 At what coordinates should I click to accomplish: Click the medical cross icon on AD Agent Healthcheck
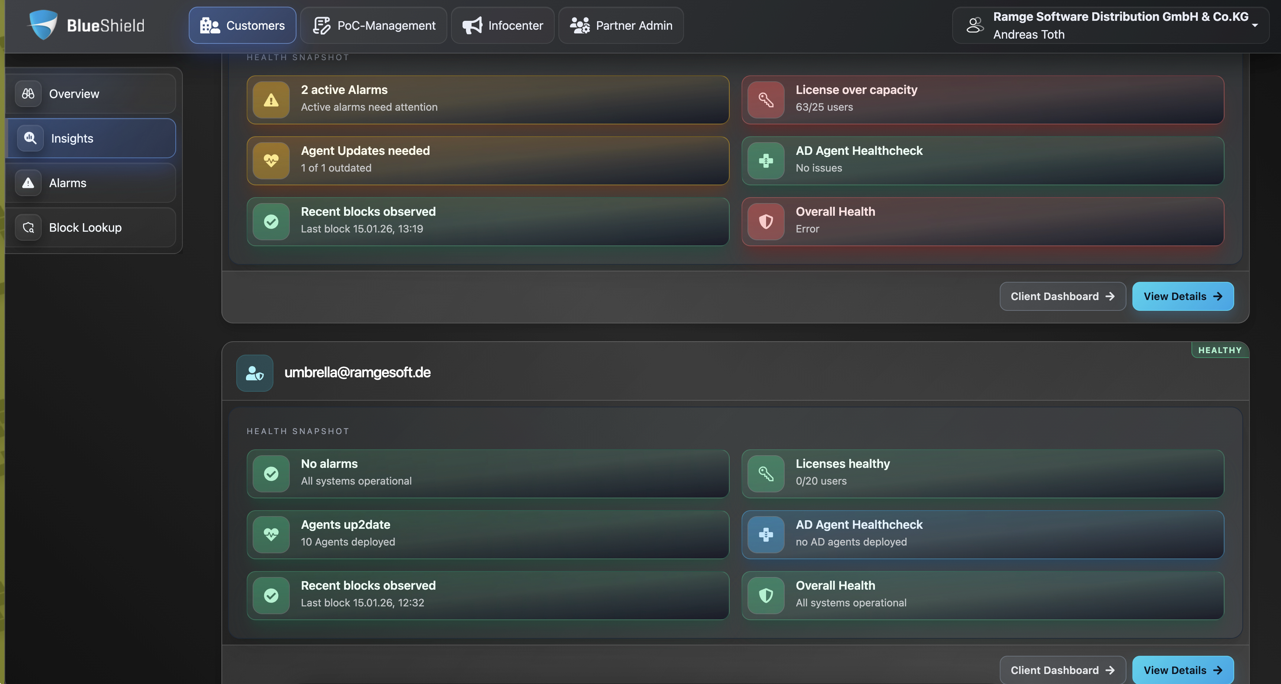click(765, 160)
